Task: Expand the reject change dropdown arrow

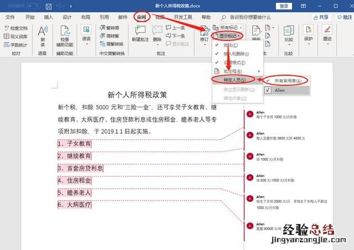Action: pos(273,28)
